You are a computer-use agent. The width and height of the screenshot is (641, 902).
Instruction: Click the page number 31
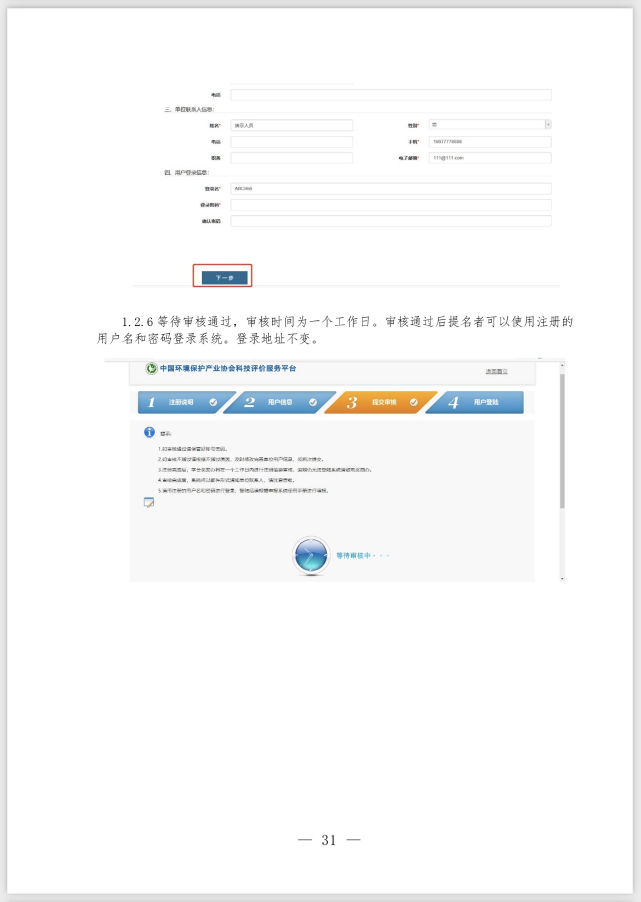pyautogui.click(x=329, y=840)
